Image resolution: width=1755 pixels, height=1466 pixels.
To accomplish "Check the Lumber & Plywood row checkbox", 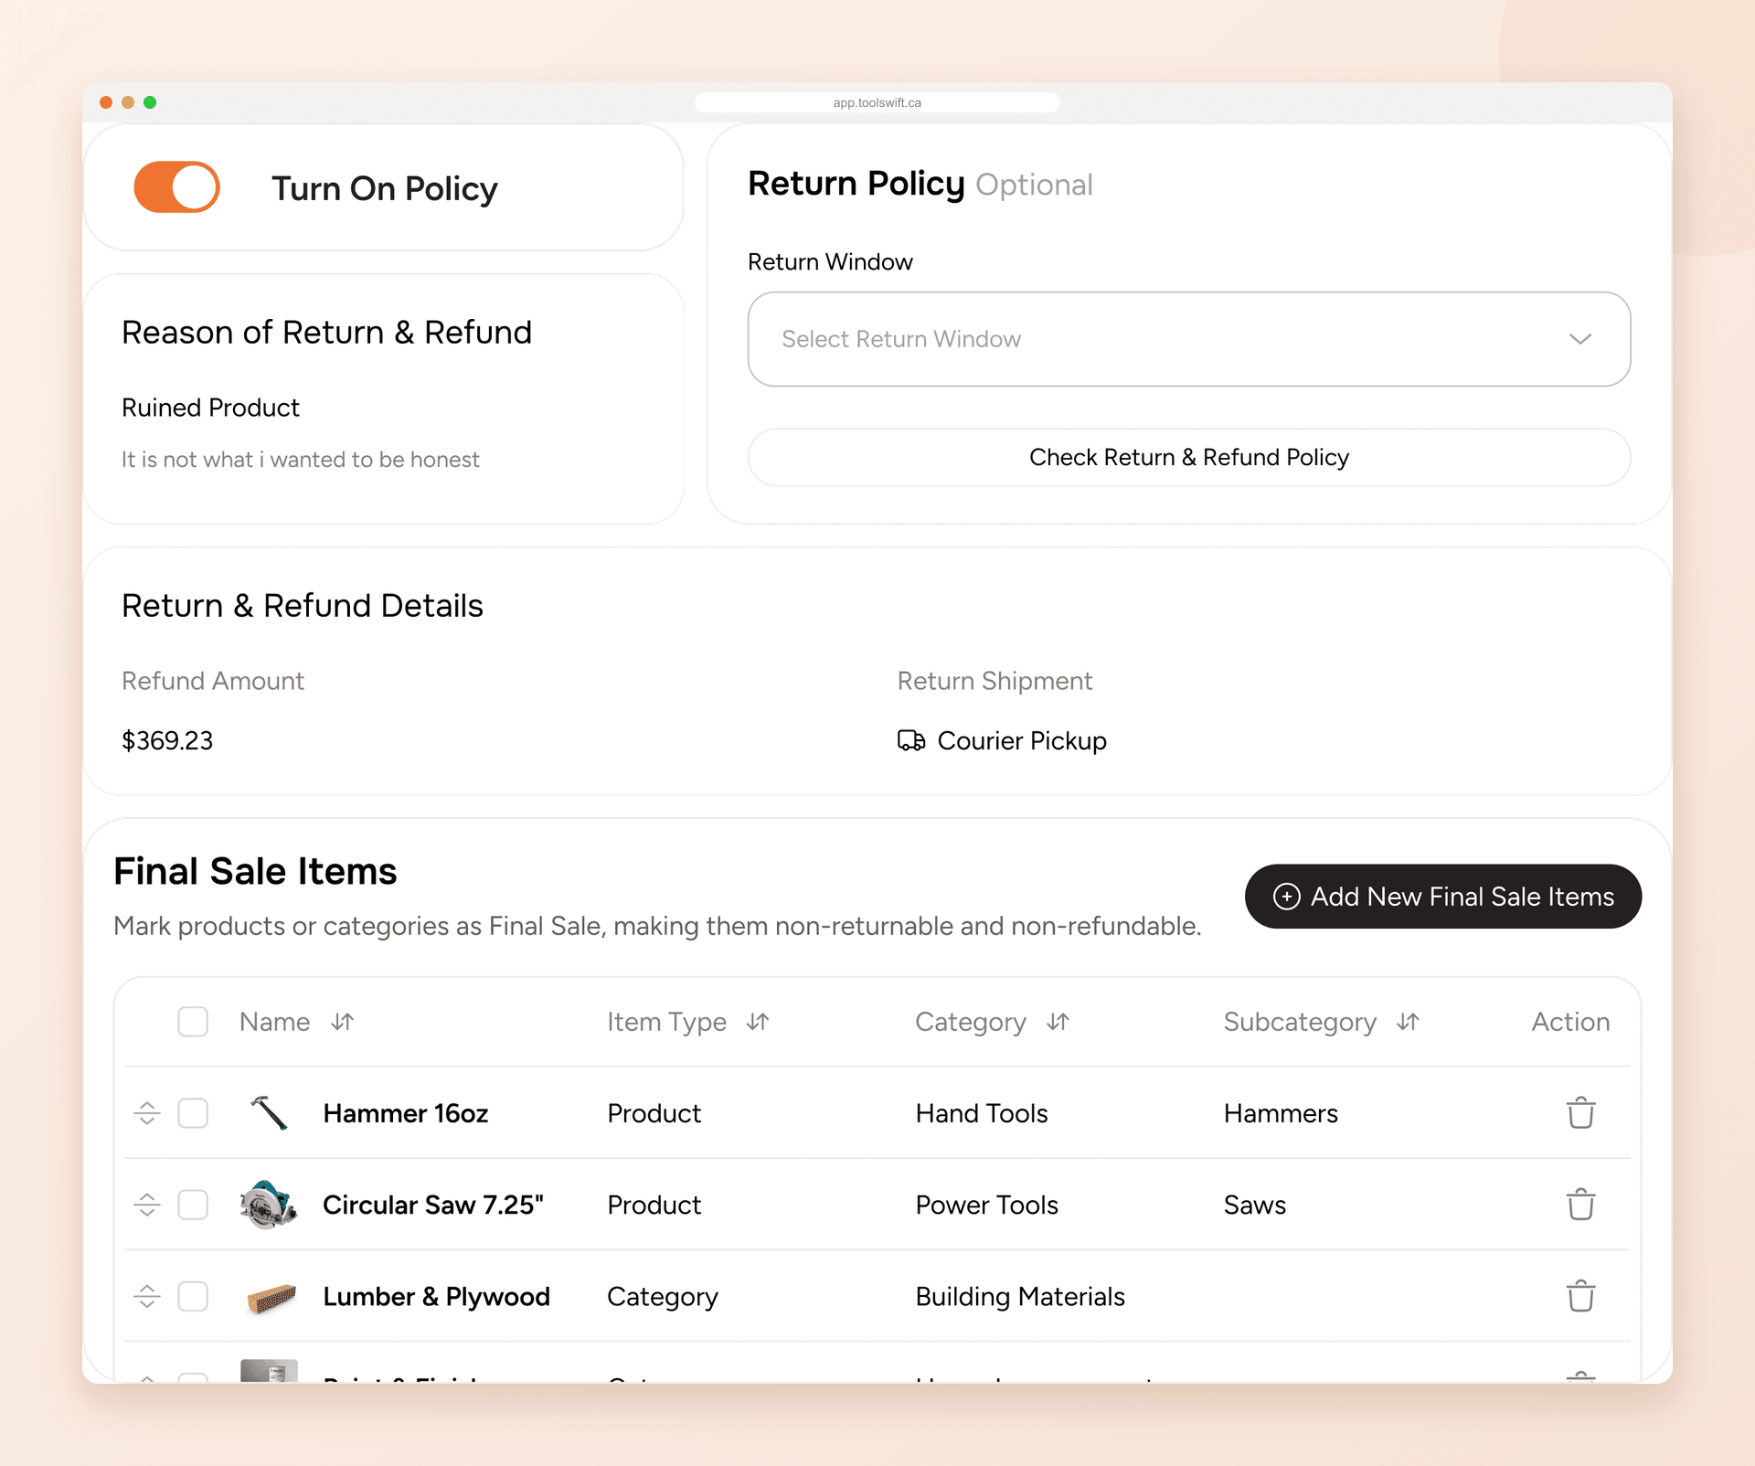I will coord(193,1296).
